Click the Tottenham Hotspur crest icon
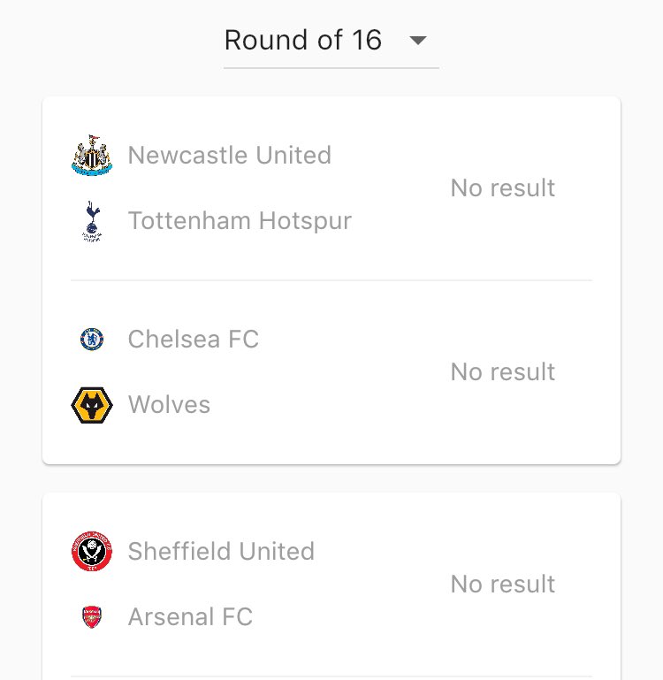Image resolution: width=663 pixels, height=680 pixels. [92, 221]
